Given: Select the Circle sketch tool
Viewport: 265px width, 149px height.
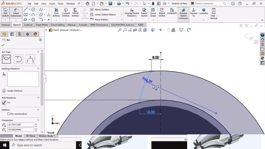Looking at the screenshot, I should point(33,10).
